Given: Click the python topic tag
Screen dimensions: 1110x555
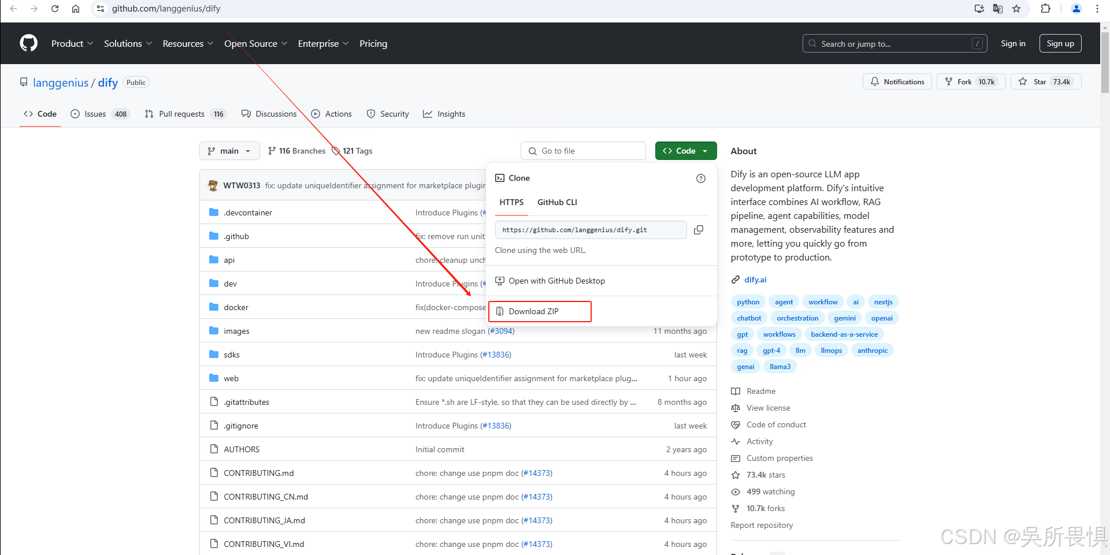Looking at the screenshot, I should tap(748, 302).
